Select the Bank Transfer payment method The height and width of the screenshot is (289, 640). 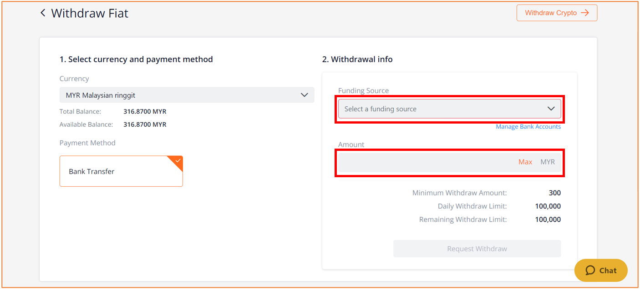coord(121,171)
